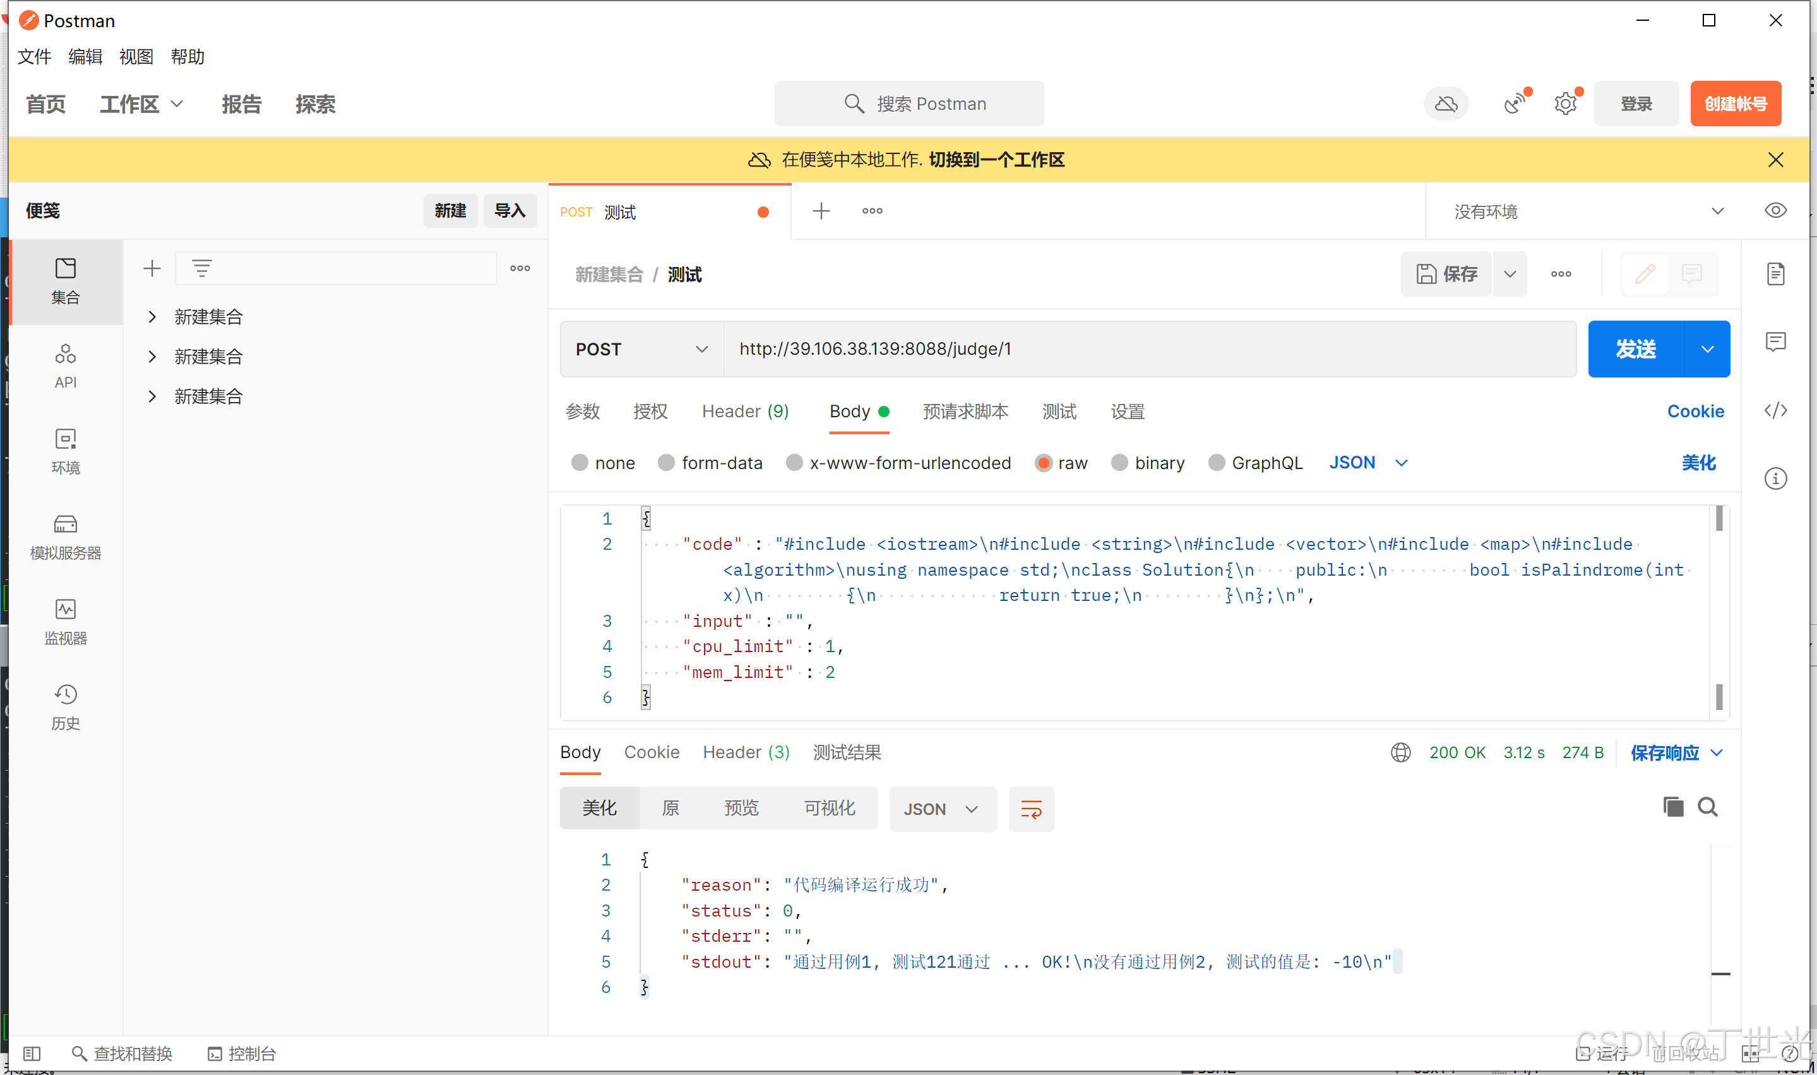This screenshot has width=1817, height=1075.
Task: Select the form-data body radio button
Action: click(x=666, y=463)
